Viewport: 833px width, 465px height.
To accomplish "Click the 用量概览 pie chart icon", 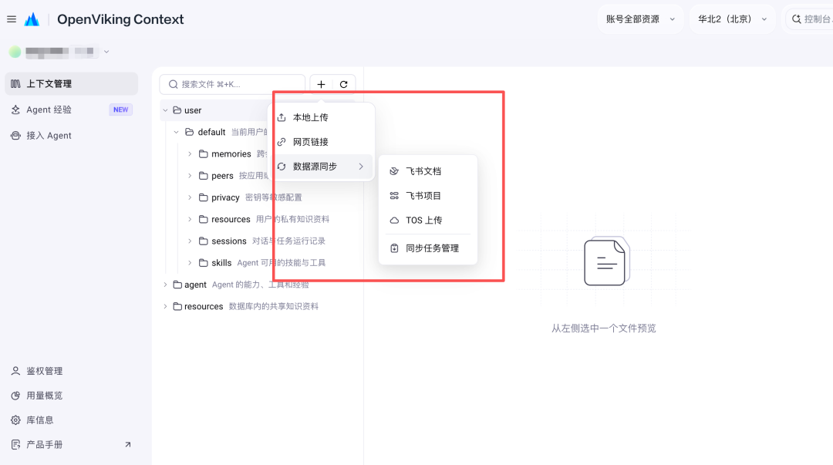I will (15, 396).
